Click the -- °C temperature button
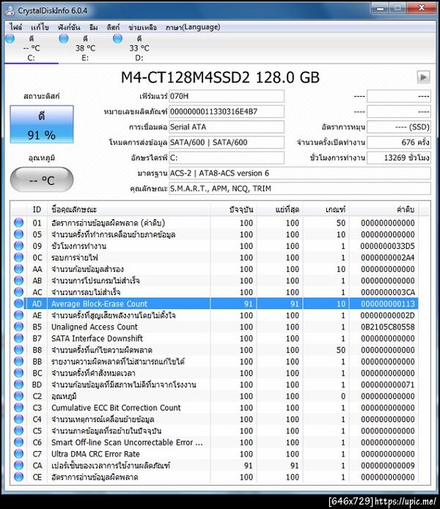This screenshot has height=509, width=440. pos(42,180)
